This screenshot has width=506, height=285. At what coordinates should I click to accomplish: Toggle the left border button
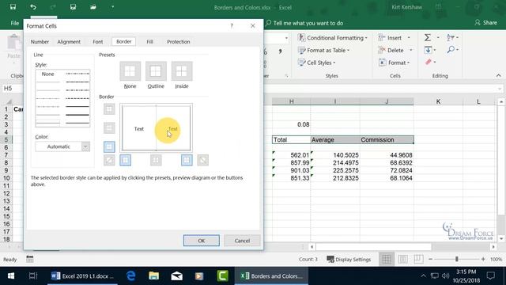[x=125, y=160]
